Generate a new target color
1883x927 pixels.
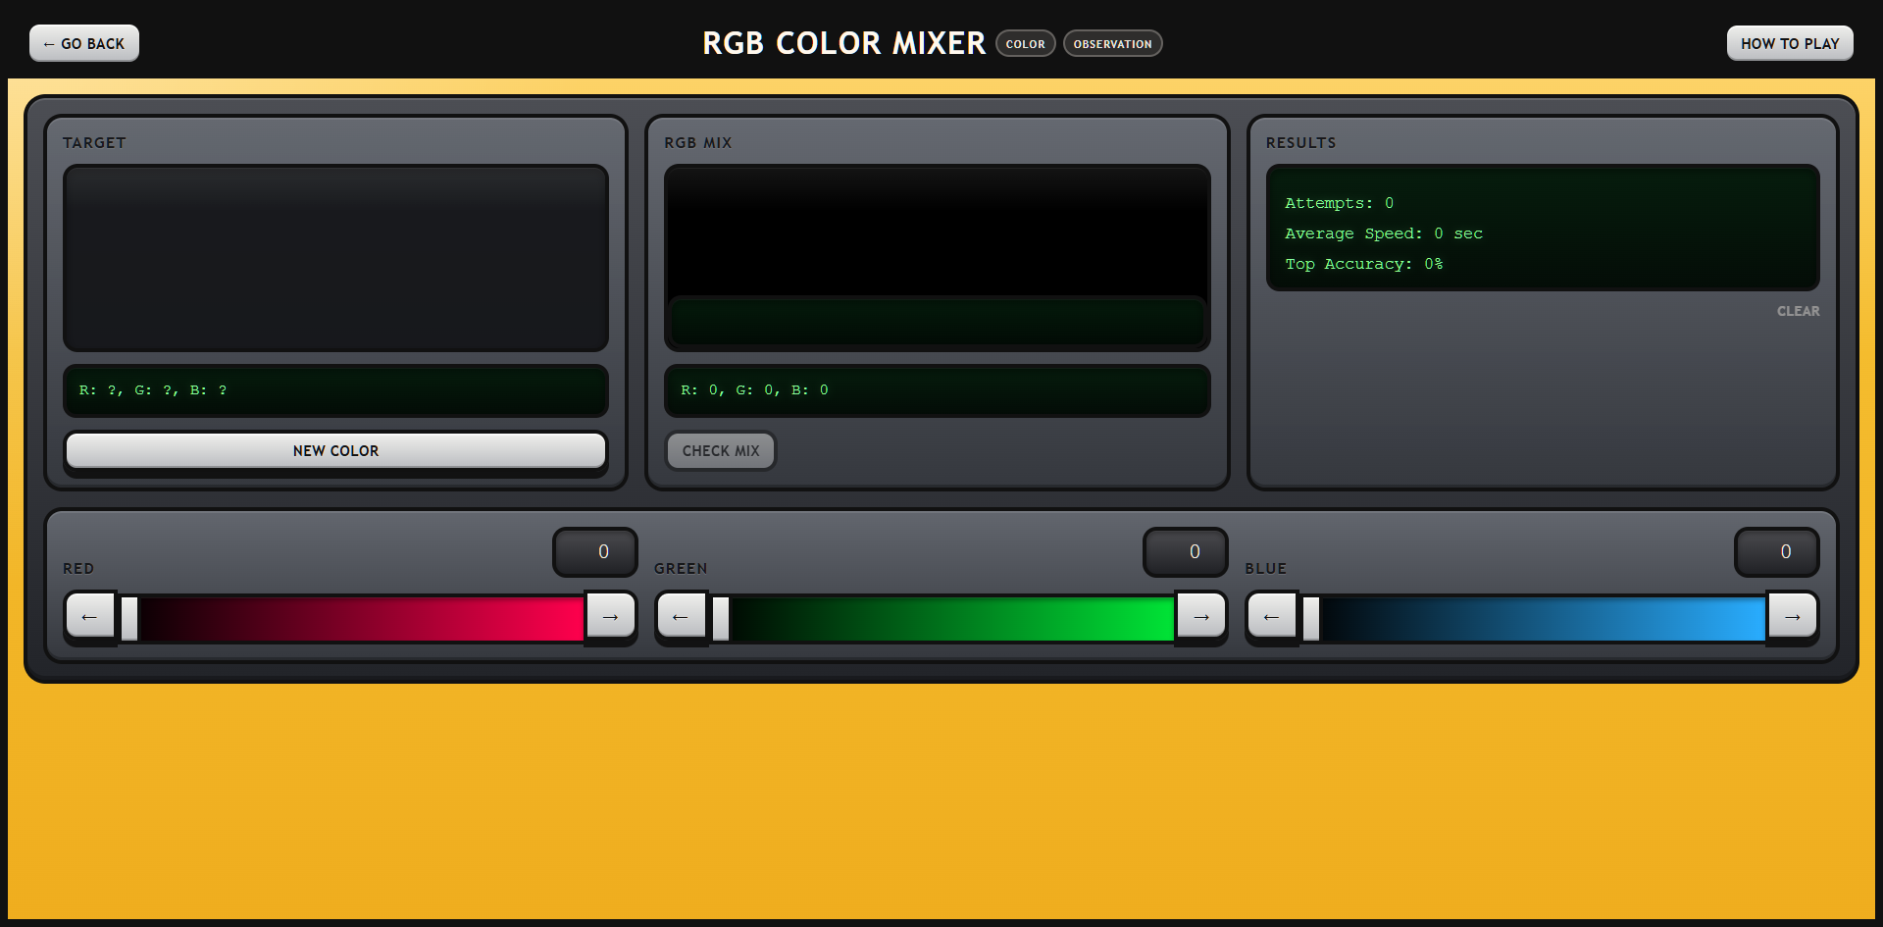pyautogui.click(x=335, y=450)
